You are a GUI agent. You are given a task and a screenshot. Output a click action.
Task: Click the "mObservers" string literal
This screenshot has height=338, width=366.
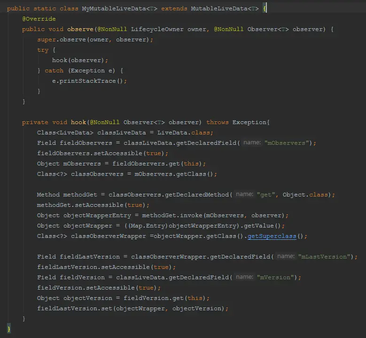pos(287,143)
